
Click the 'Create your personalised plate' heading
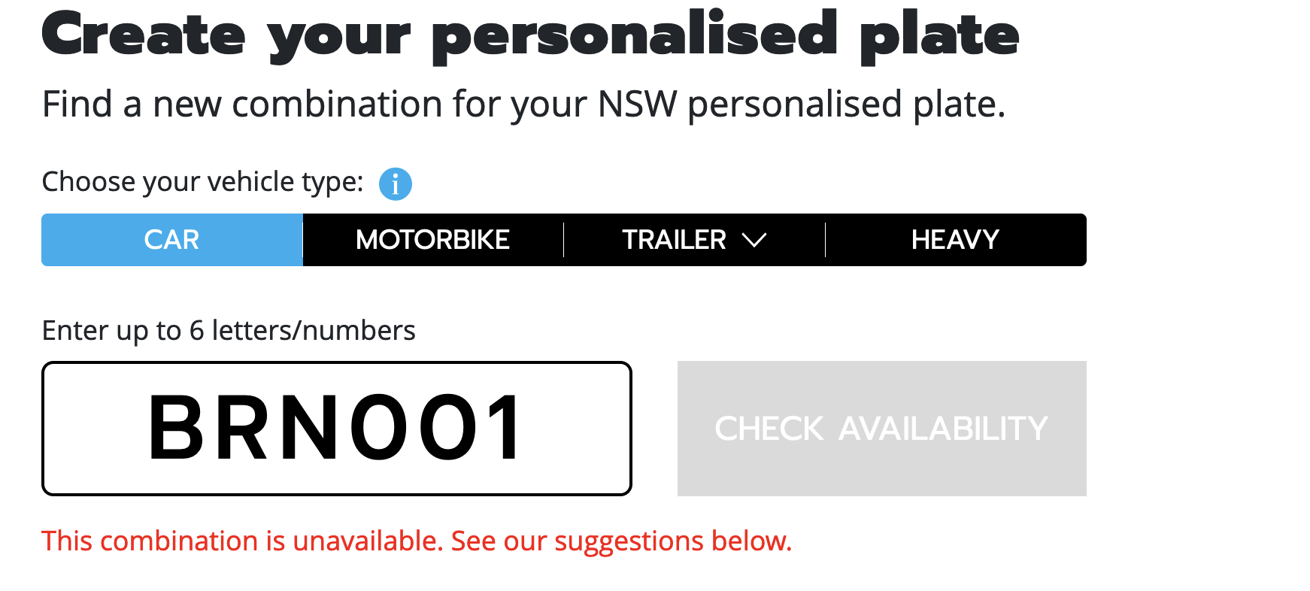pyautogui.click(x=529, y=35)
